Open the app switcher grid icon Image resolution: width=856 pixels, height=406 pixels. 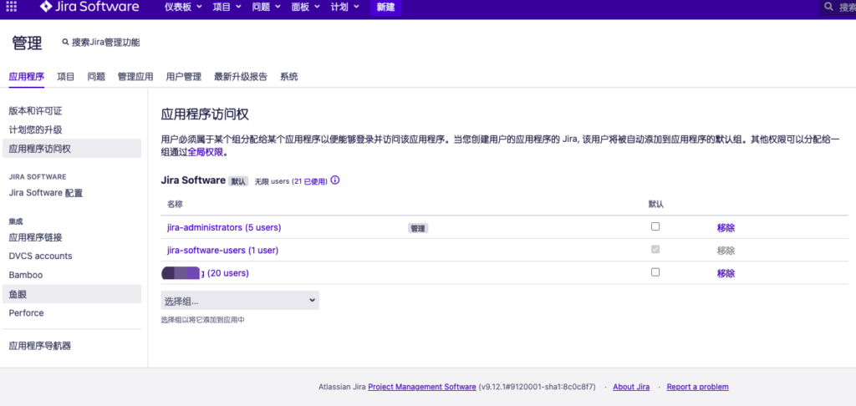point(12,8)
